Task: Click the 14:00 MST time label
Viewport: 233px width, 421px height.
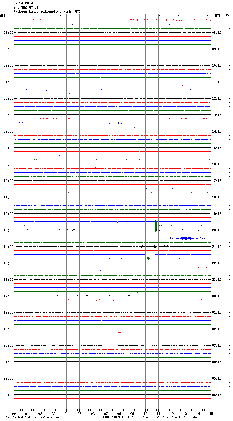Action: click(8, 247)
